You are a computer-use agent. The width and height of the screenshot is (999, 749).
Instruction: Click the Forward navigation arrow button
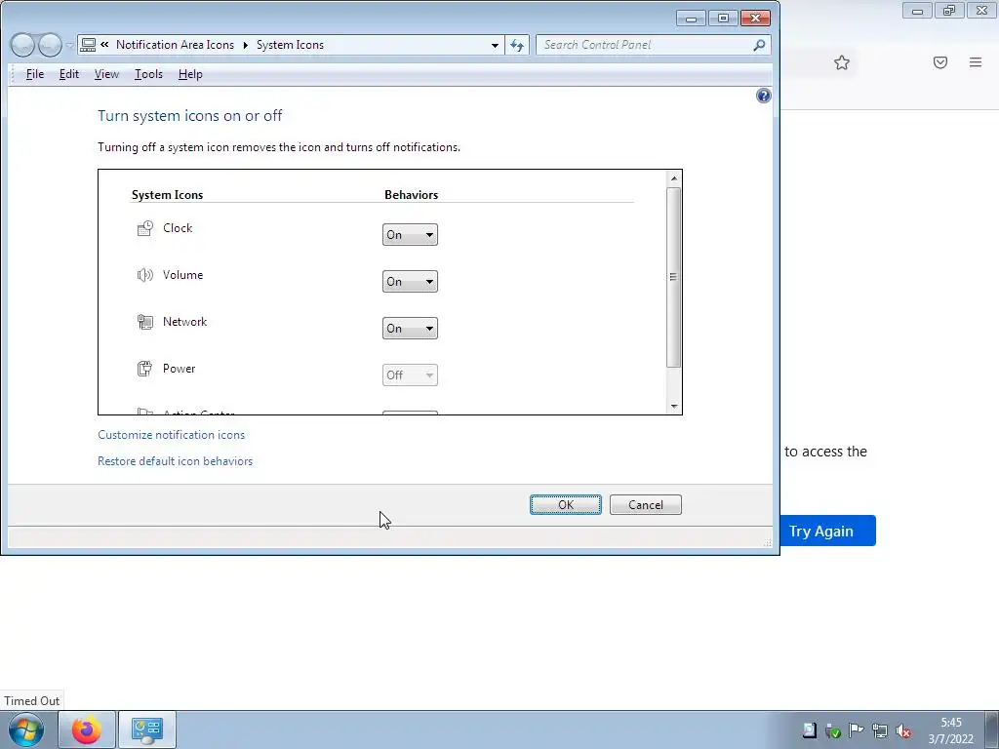50,45
